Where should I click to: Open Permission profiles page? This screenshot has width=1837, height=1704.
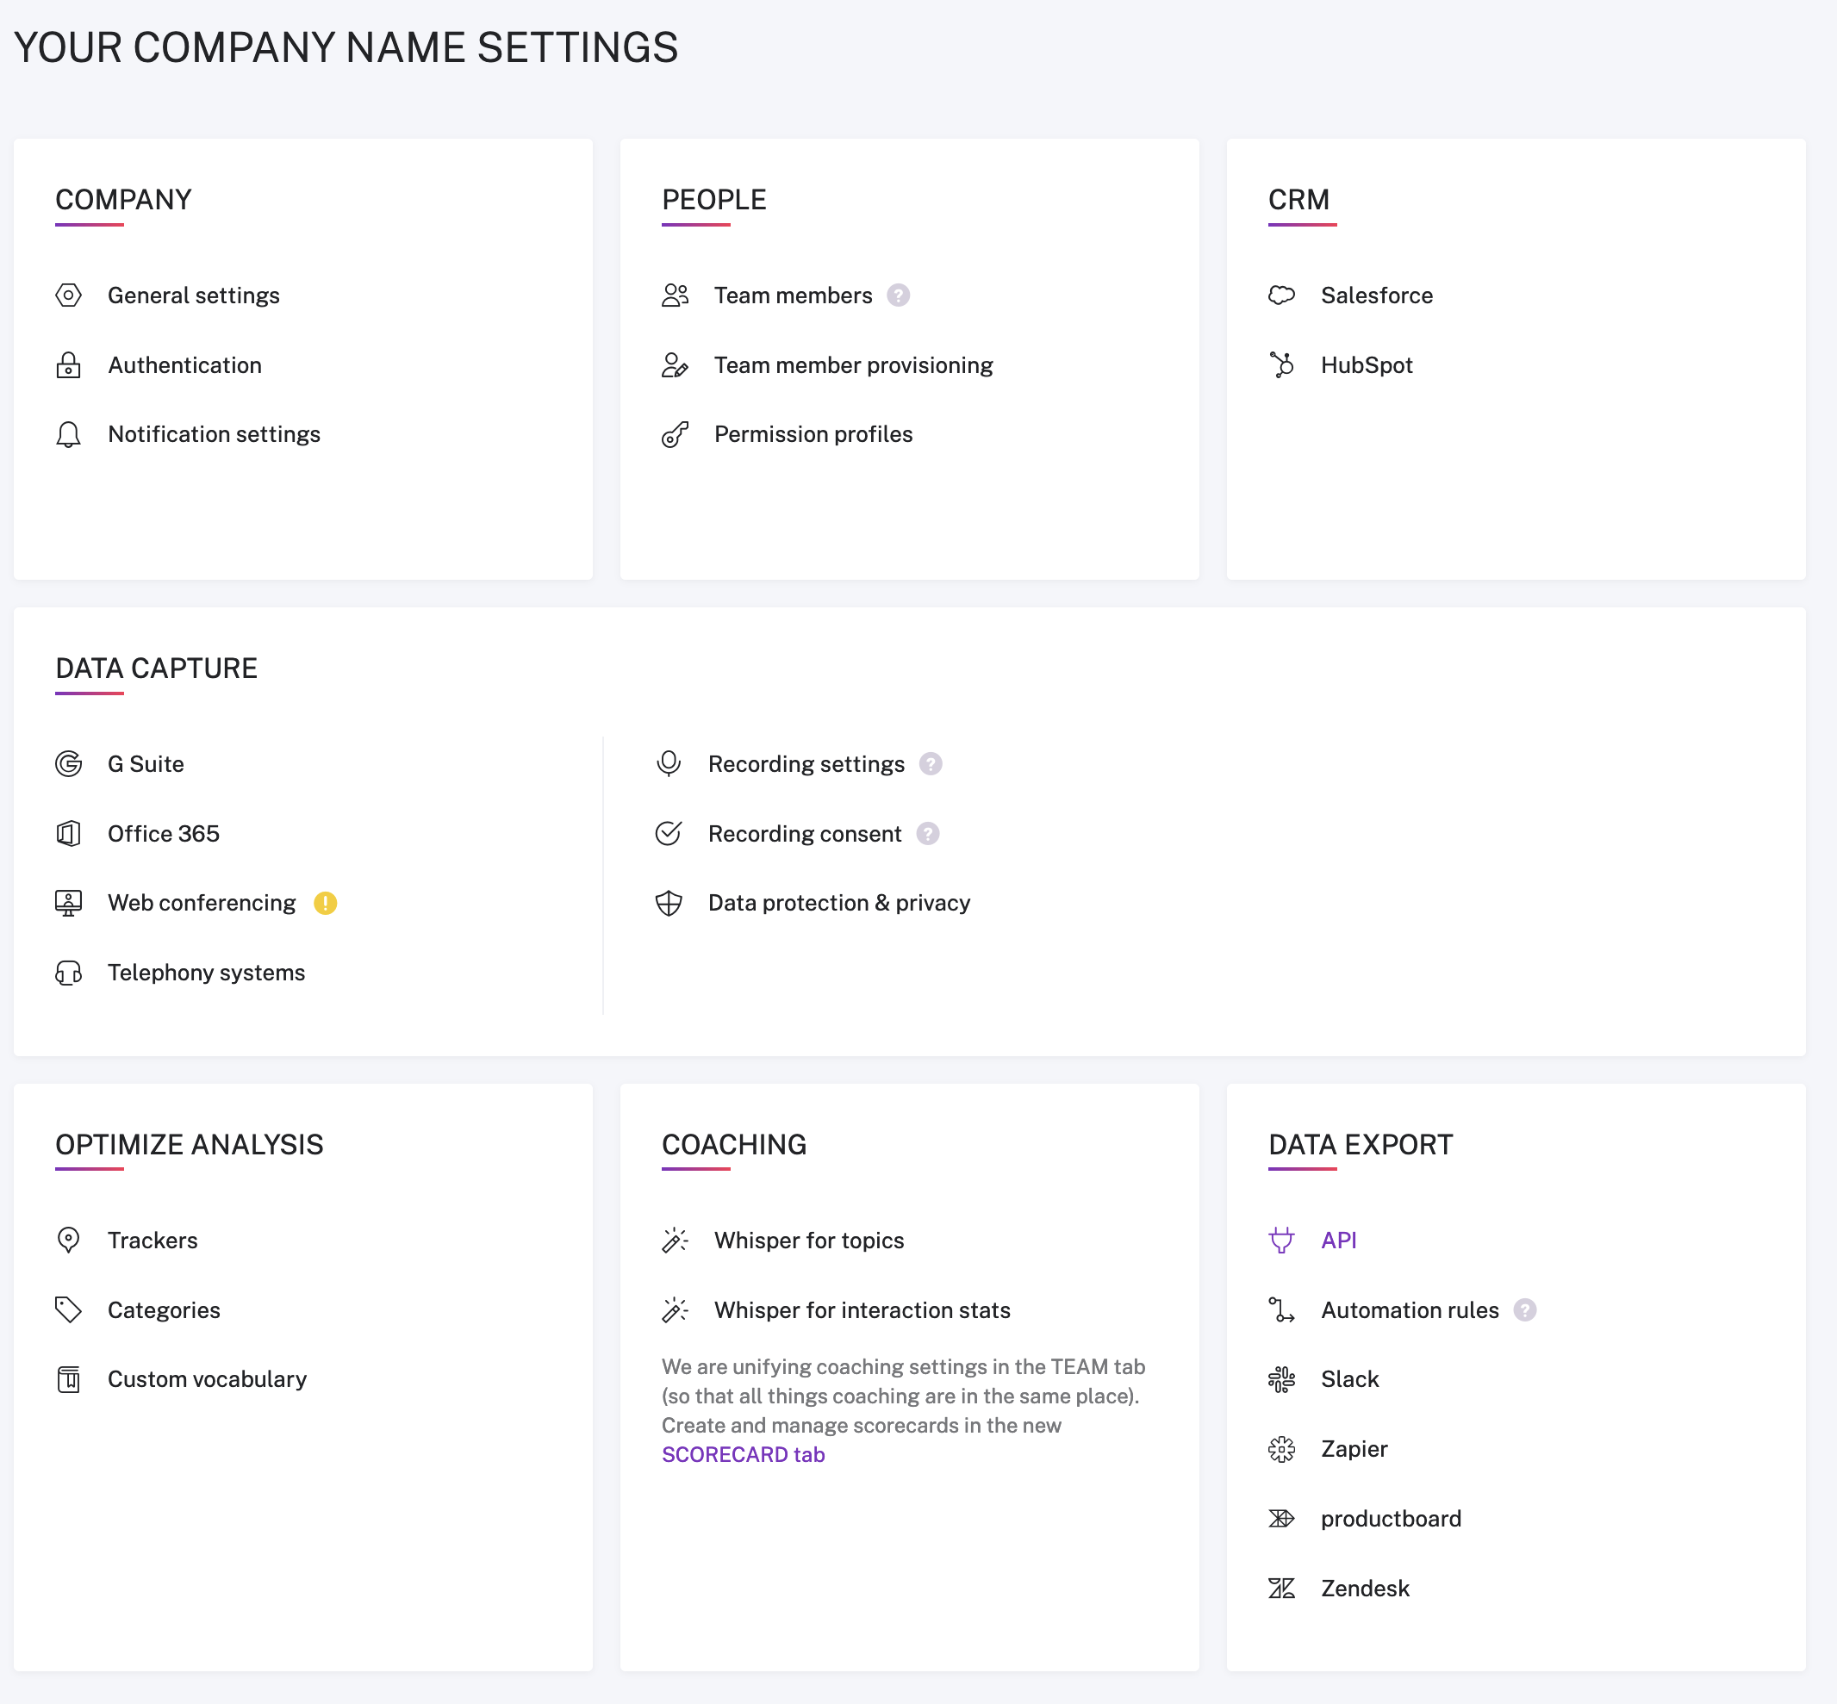[x=813, y=434]
